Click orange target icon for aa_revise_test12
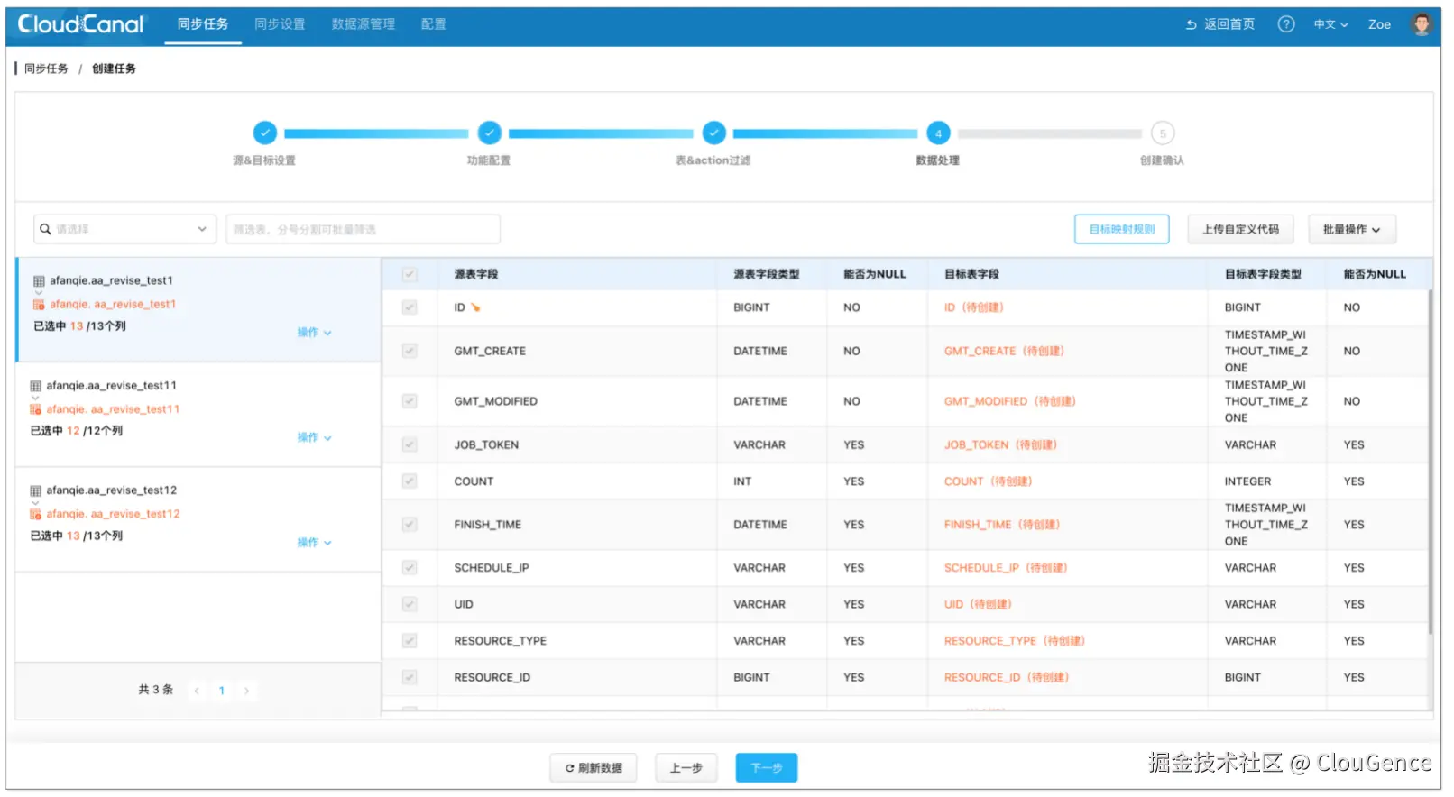Screen dimensions: 1454x797 (x=36, y=515)
